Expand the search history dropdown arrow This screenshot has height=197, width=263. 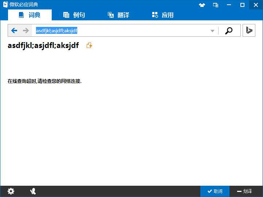tap(212, 31)
